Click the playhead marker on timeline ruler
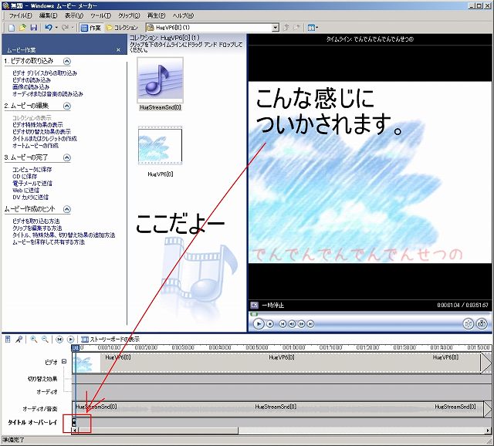This screenshot has height=446, width=494. (76, 348)
